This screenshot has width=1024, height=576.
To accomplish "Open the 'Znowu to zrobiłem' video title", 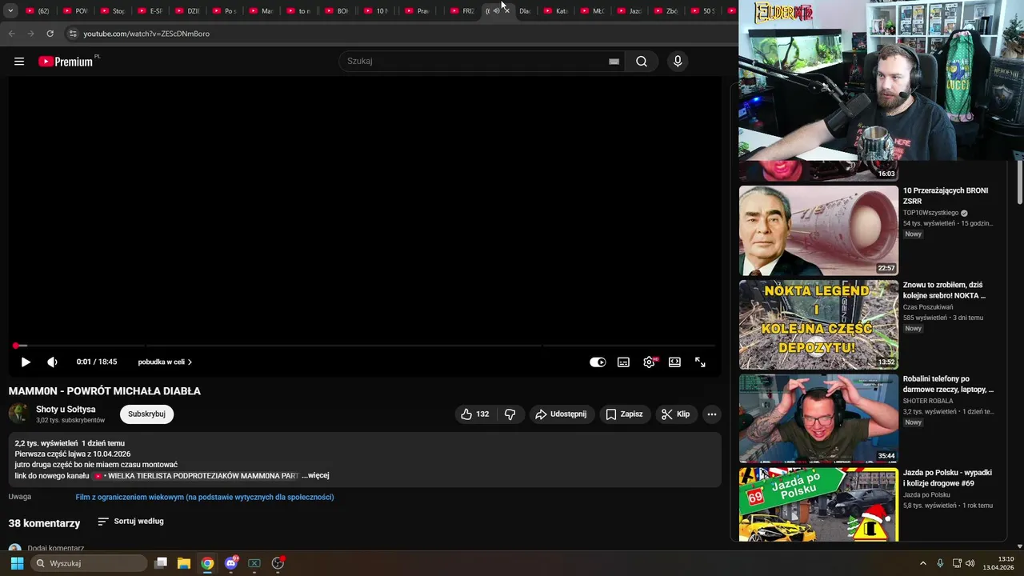I will click(x=944, y=290).
